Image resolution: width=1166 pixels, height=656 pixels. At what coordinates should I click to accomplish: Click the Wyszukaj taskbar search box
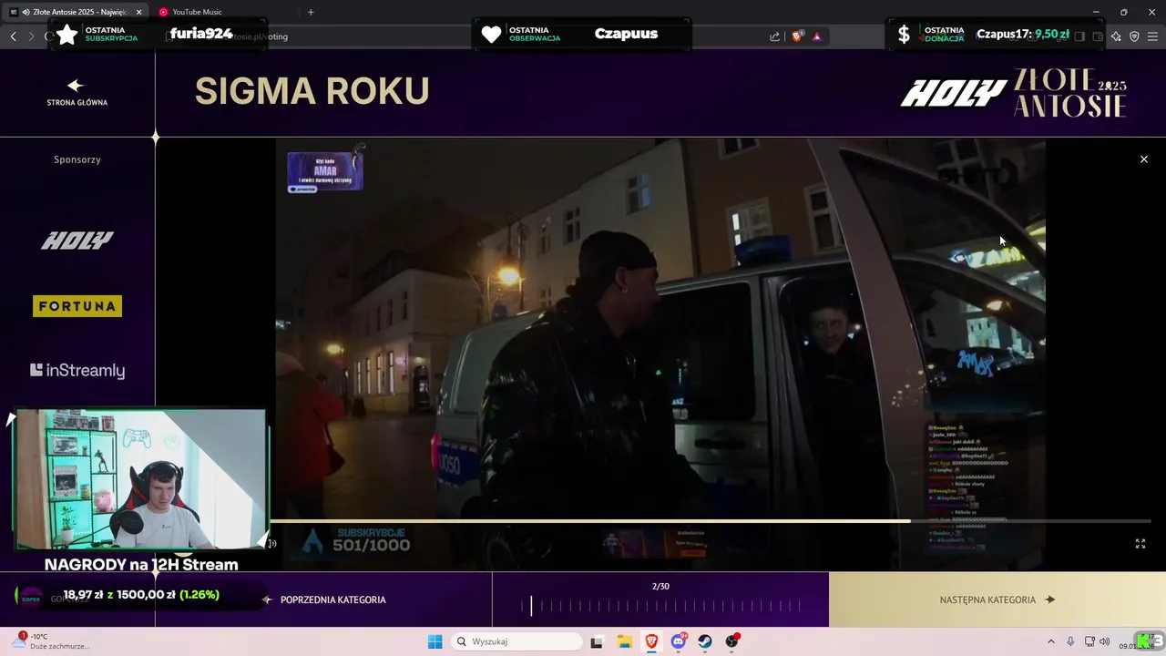(x=517, y=641)
